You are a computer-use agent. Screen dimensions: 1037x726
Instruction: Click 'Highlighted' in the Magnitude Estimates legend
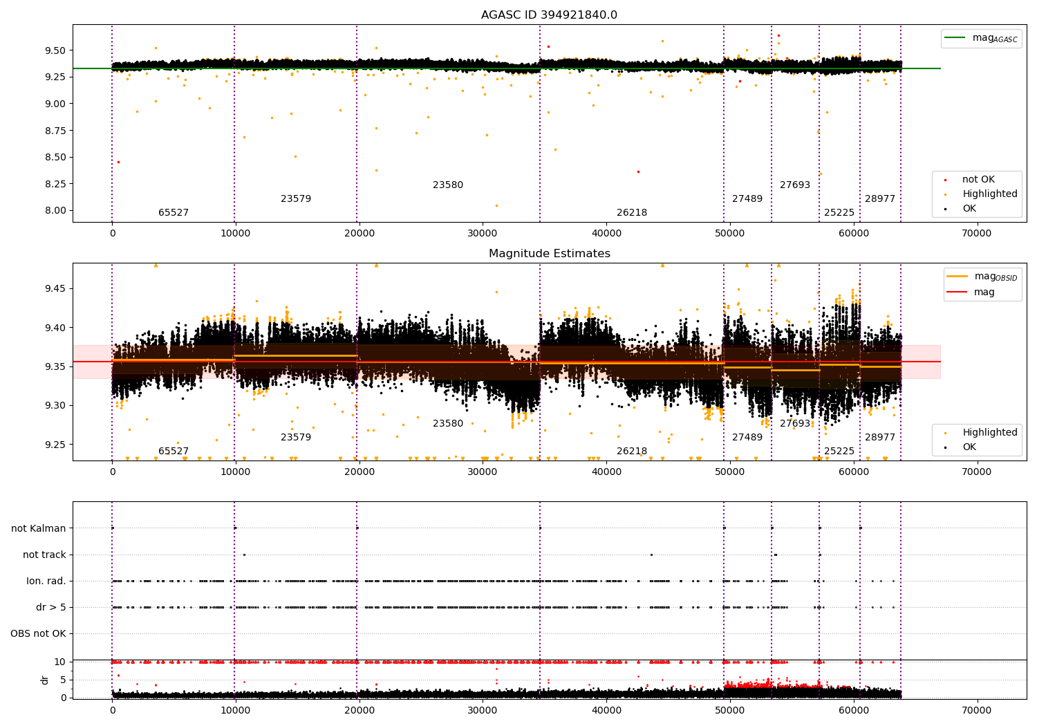(990, 433)
